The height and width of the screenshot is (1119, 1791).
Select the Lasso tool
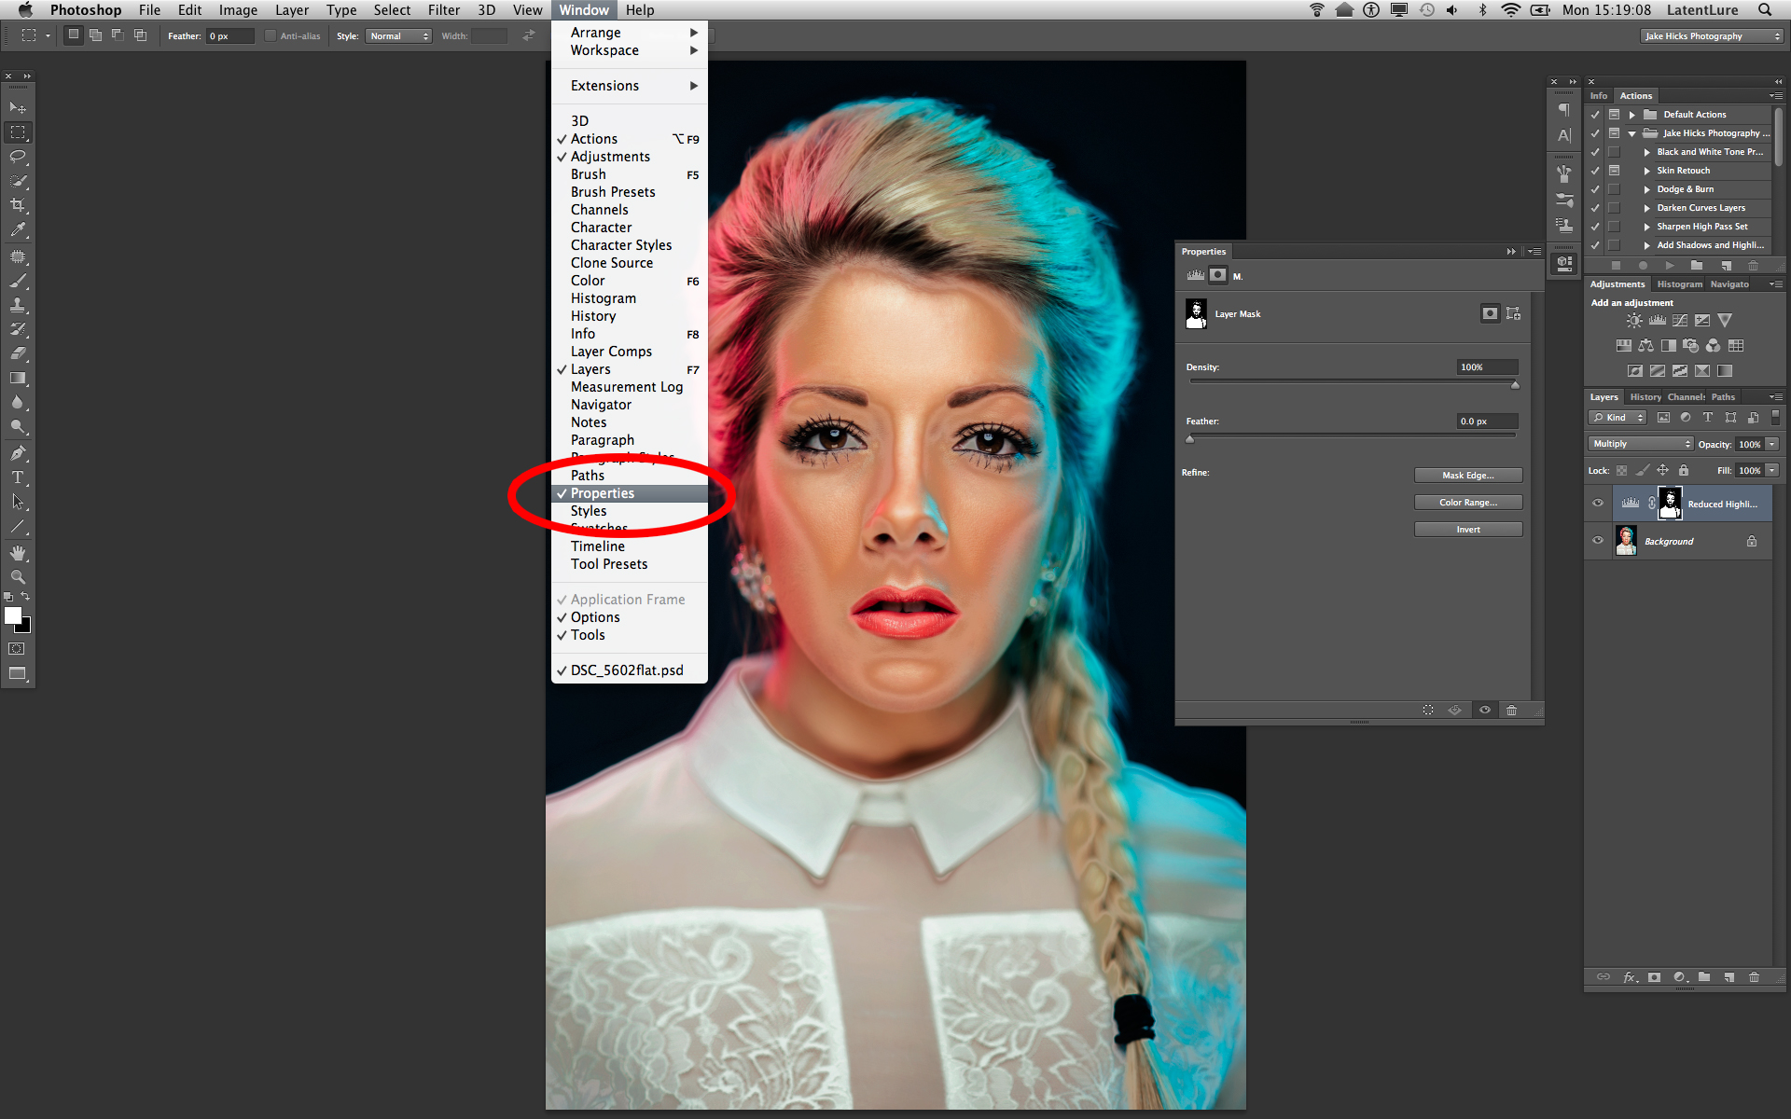(x=17, y=155)
